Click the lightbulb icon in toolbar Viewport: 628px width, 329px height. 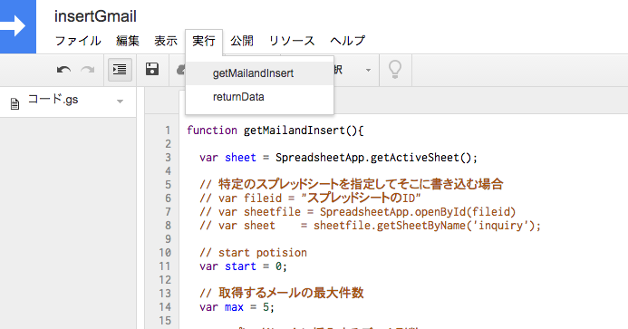[395, 70]
